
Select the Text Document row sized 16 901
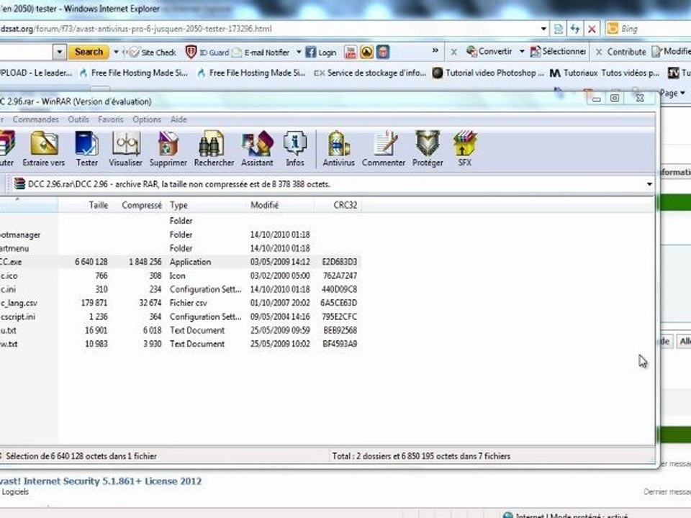point(180,330)
